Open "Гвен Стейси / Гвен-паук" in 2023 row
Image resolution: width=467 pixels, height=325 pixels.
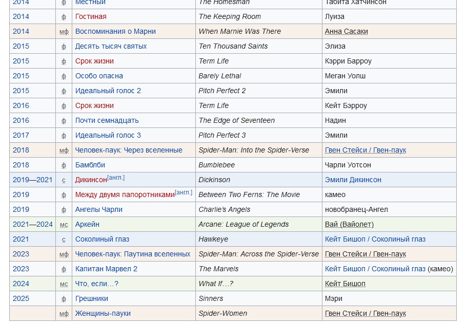click(366, 254)
